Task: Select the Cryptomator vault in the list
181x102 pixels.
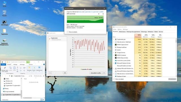Action: tap(57, 39)
